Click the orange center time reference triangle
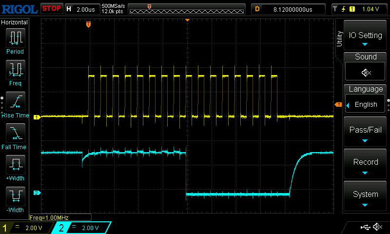Image resolution: width=390 pixels, height=234 pixels. pos(187,20)
